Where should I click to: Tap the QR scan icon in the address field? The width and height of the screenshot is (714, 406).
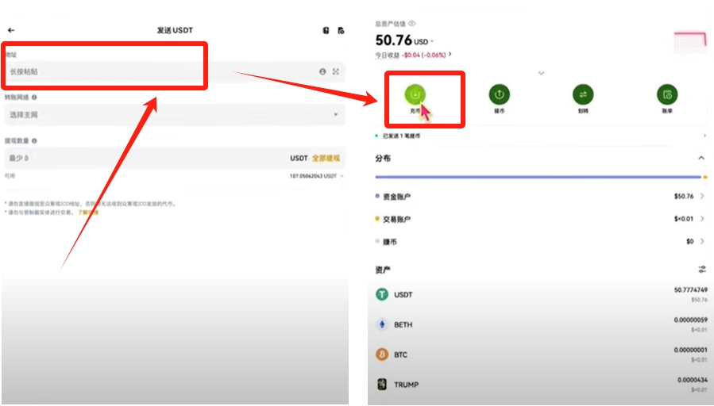[x=336, y=71]
